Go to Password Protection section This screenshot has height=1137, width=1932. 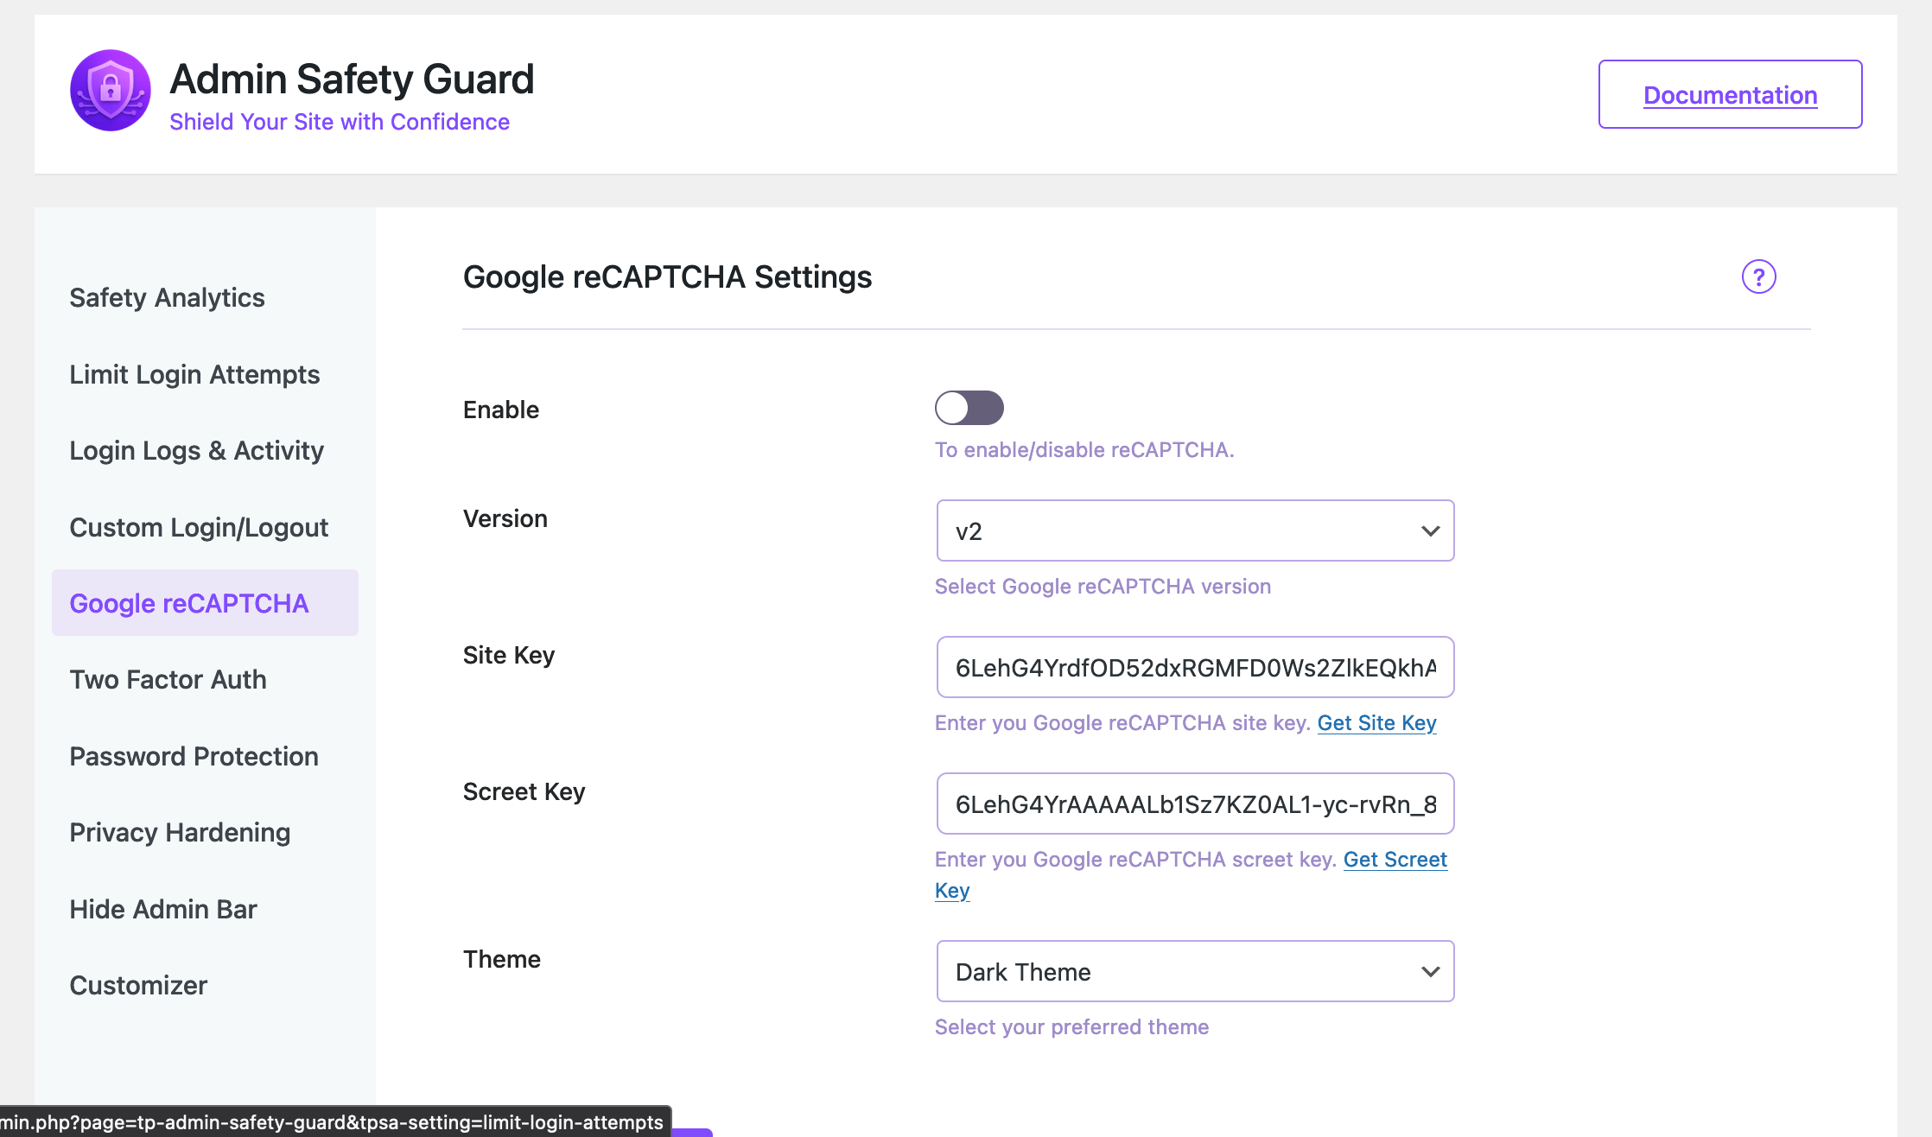(x=194, y=756)
